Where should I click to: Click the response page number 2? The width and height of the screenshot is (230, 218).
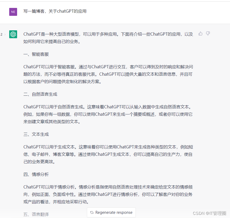click(x=2, y=35)
